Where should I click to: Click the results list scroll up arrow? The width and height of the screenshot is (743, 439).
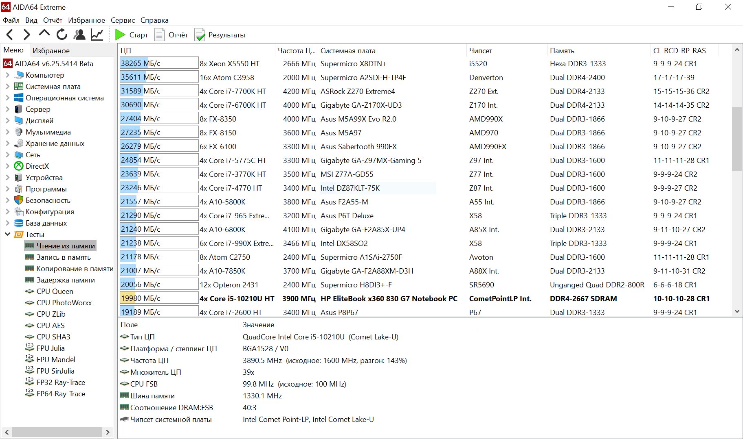pos(737,50)
